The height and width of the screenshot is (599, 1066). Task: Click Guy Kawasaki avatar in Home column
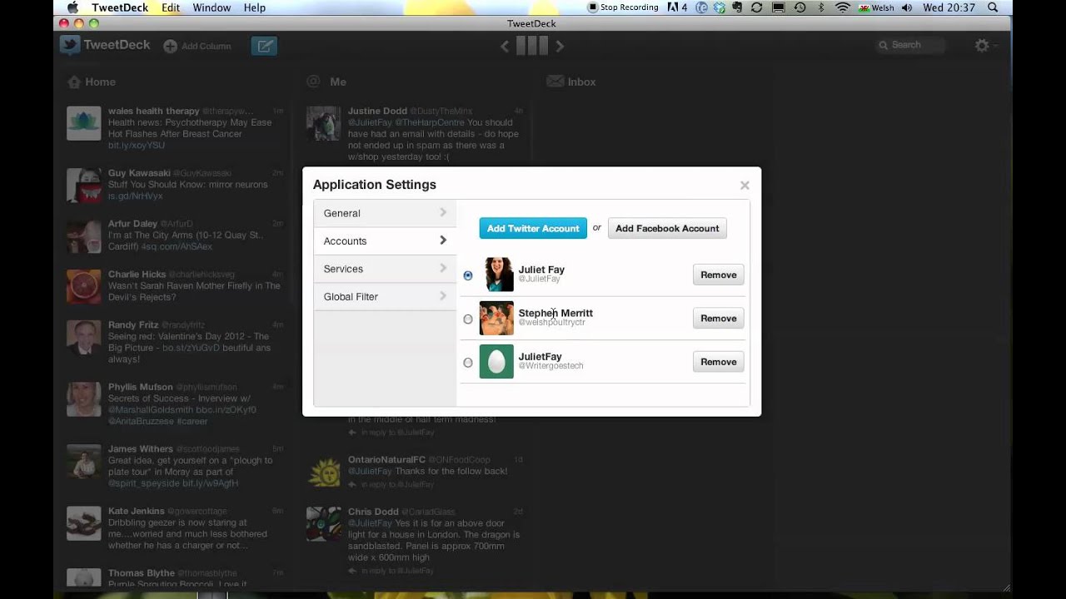pos(84,186)
